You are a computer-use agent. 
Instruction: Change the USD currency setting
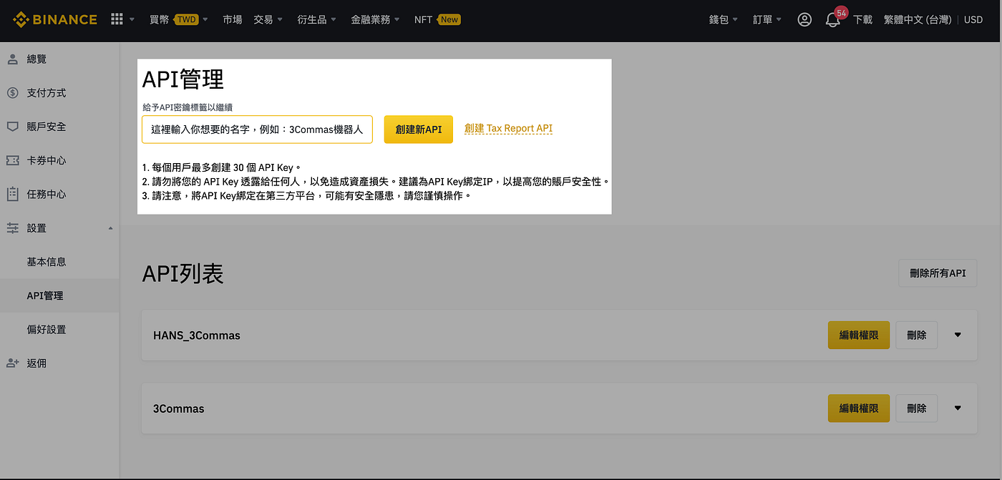pos(973,19)
